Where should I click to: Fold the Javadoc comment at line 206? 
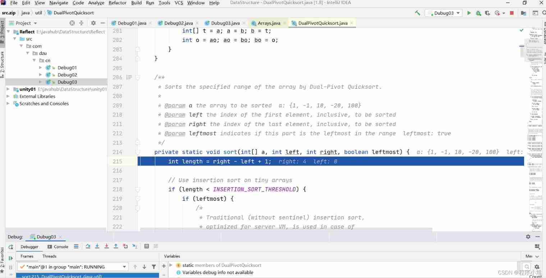click(x=137, y=77)
